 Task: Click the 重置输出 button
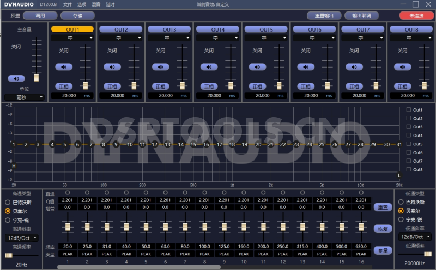coord(324,16)
